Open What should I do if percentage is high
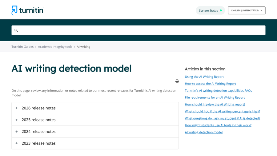 point(223,111)
